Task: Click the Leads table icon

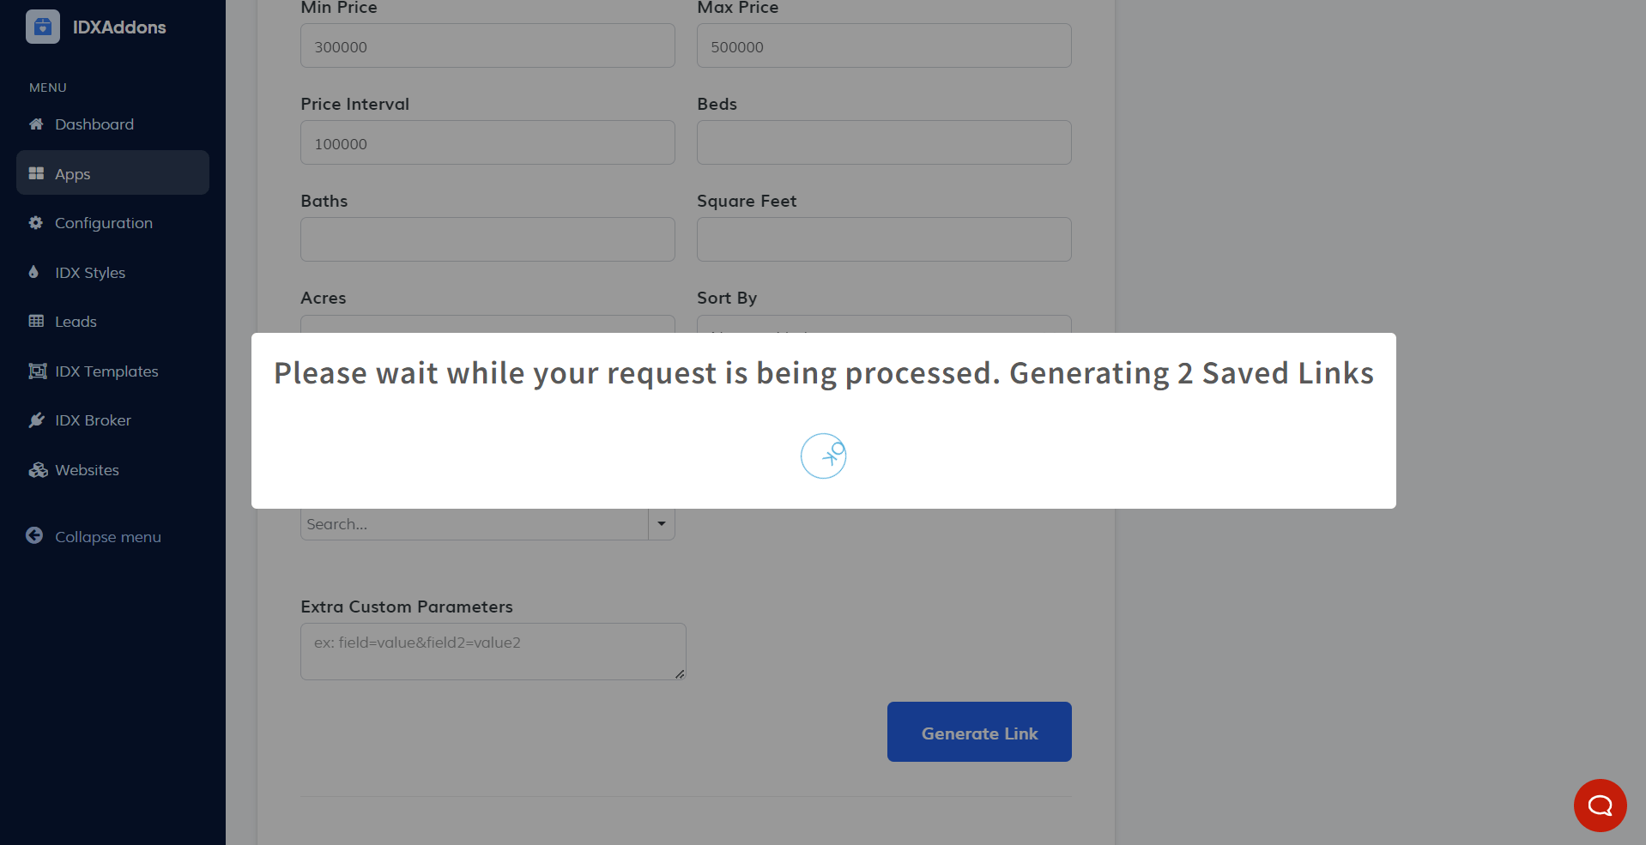Action: coord(36,322)
